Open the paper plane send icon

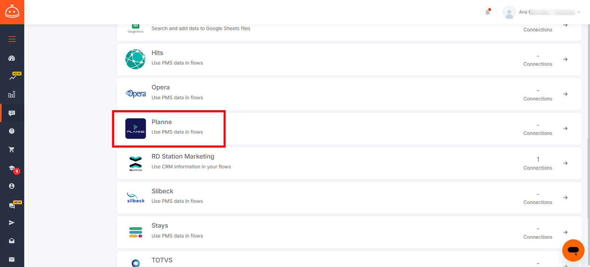(12, 223)
